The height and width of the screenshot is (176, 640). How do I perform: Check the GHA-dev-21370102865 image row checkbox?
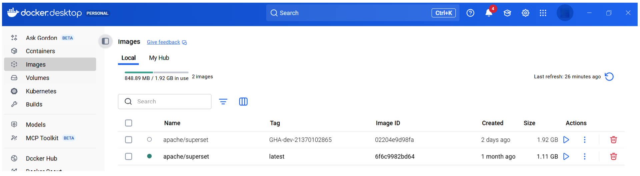pos(129,140)
